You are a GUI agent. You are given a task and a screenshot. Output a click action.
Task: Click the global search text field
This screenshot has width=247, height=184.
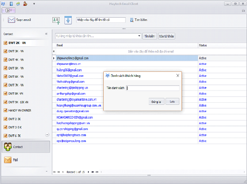(101, 20)
